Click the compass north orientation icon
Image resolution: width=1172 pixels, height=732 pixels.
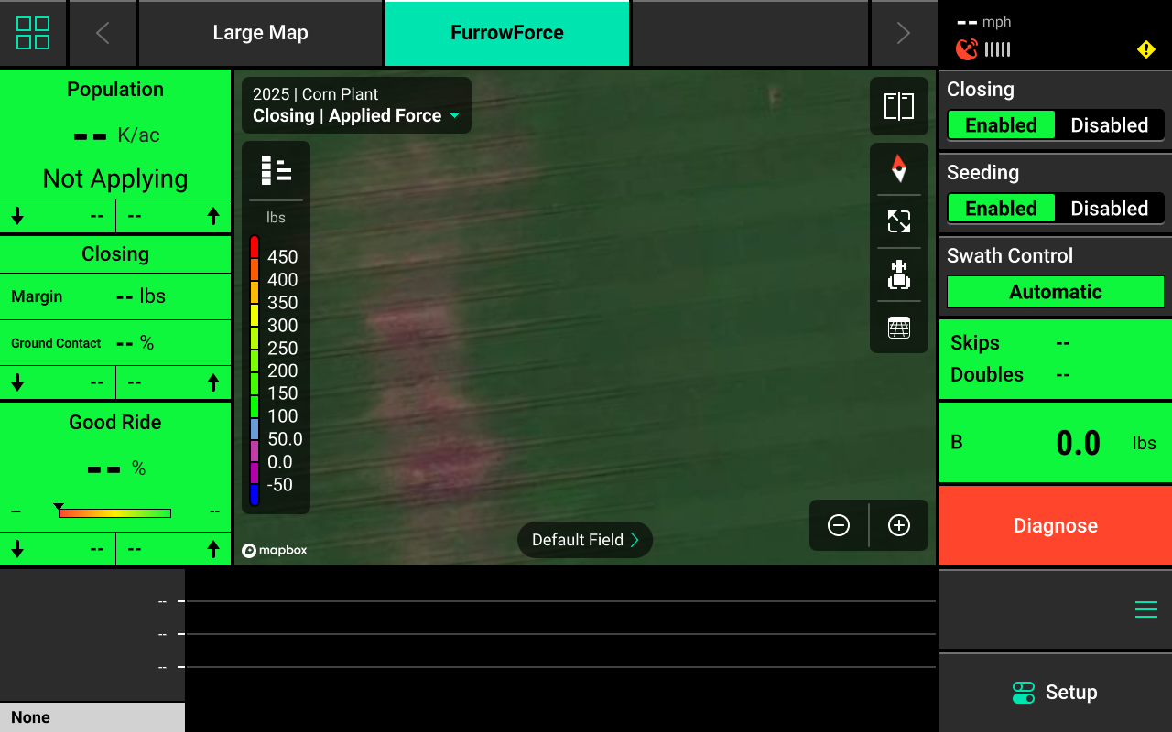(x=898, y=168)
